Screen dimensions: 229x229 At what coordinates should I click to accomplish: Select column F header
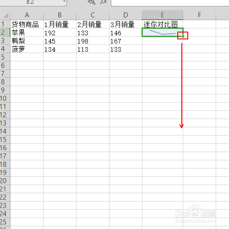(x=199, y=15)
